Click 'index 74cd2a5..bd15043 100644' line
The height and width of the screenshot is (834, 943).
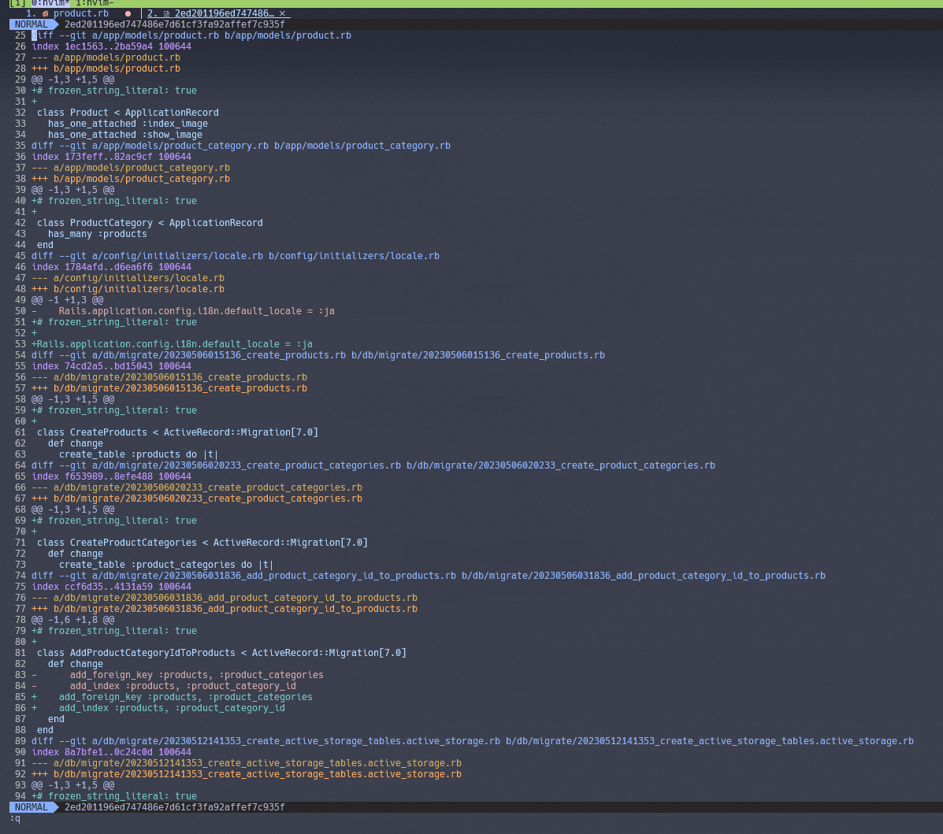(111, 366)
